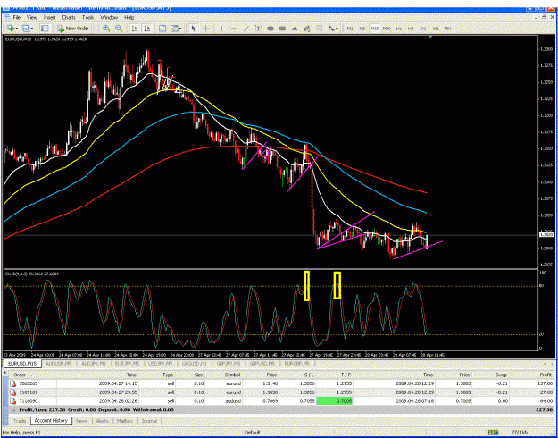Image resolution: width=558 pixels, height=438 pixels.
Task: Click the zoom in magnifier
Action: (x=106, y=29)
